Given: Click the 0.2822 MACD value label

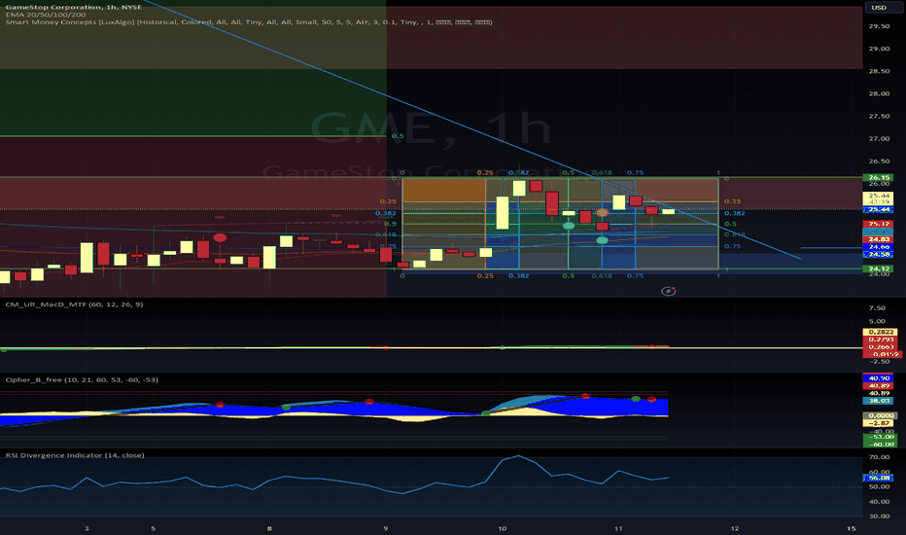Looking at the screenshot, I should pyautogui.click(x=880, y=332).
